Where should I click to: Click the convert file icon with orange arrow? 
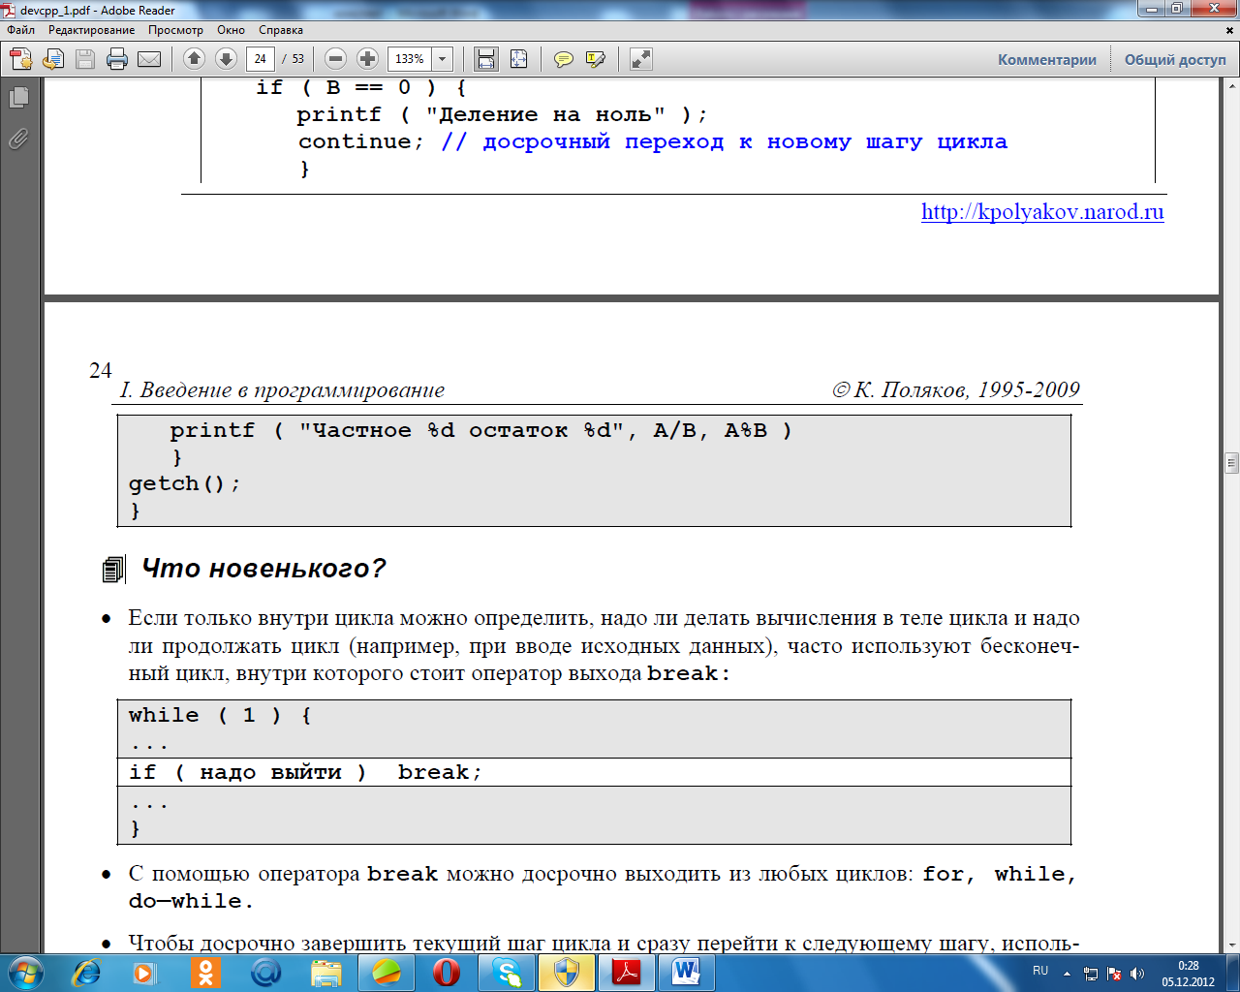coord(53,59)
